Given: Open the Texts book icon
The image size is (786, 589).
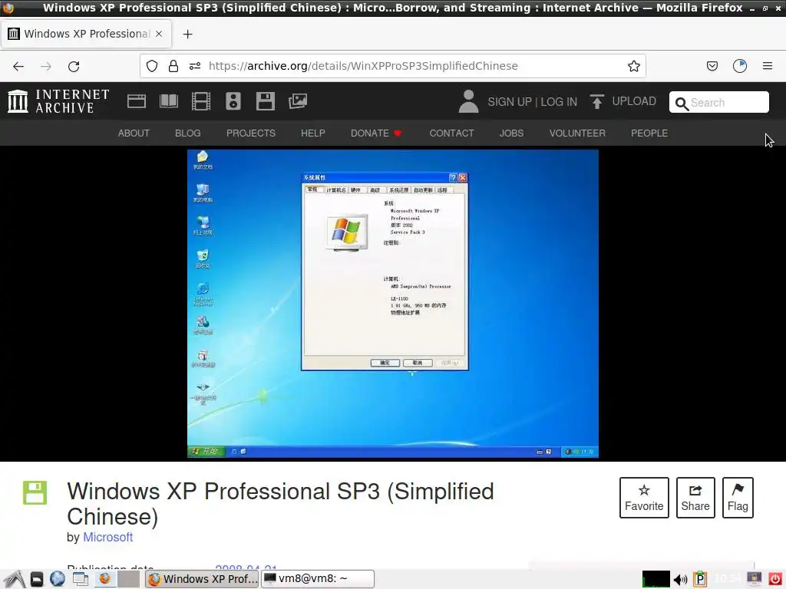Looking at the screenshot, I should [x=168, y=101].
